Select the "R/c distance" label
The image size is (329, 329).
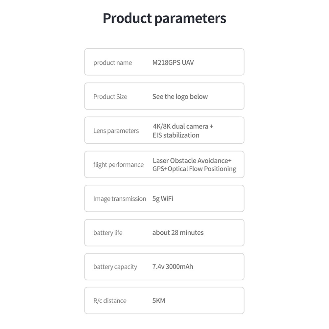110,301
